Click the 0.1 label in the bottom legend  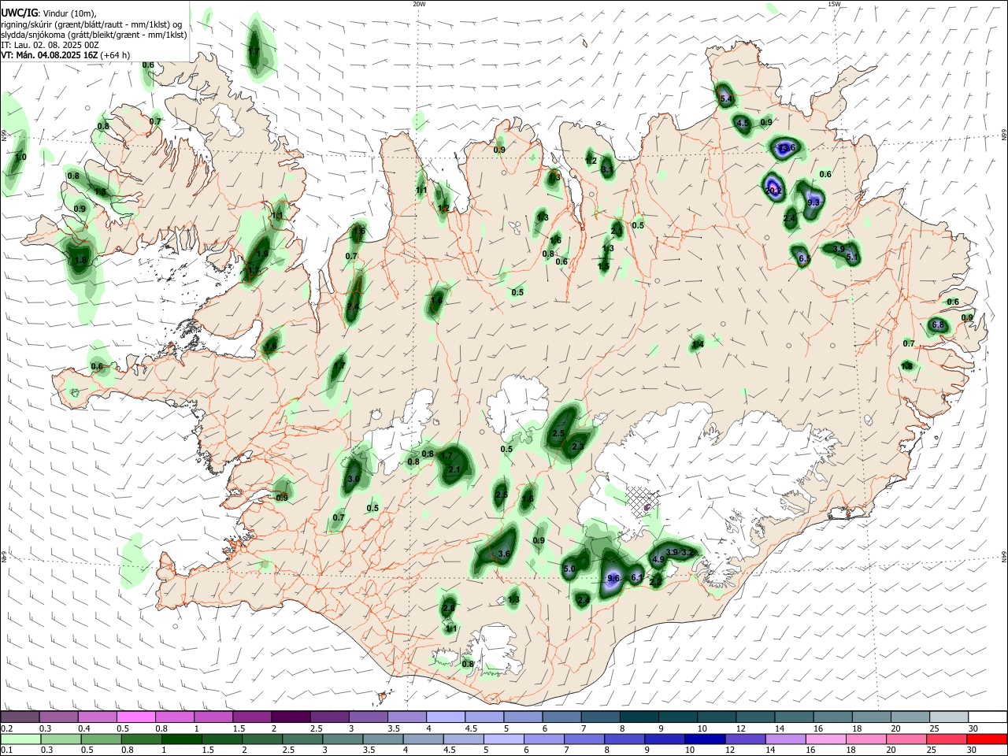(x=6, y=751)
